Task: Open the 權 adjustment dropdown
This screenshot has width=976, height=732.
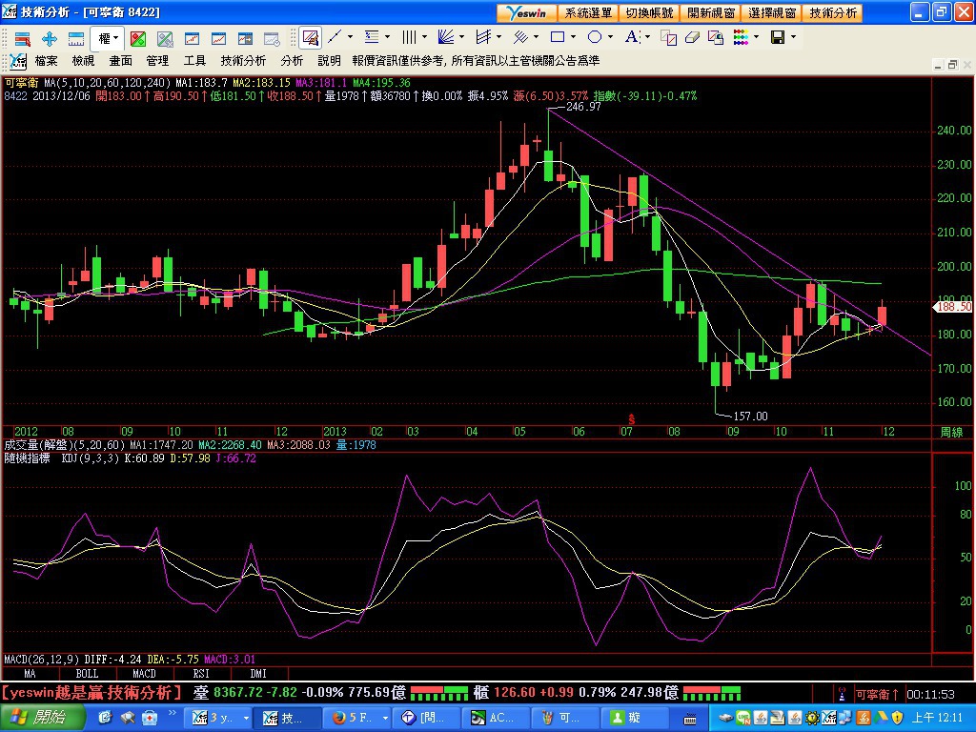Action: click(x=108, y=38)
